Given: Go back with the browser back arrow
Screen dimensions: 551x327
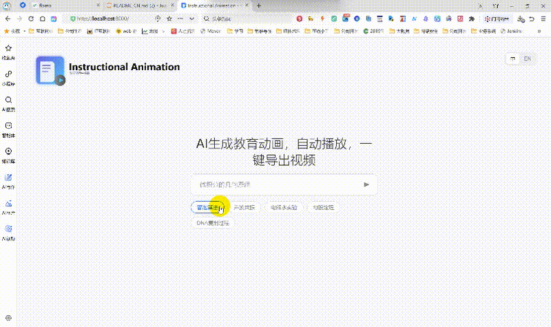Looking at the screenshot, I should (8, 19).
